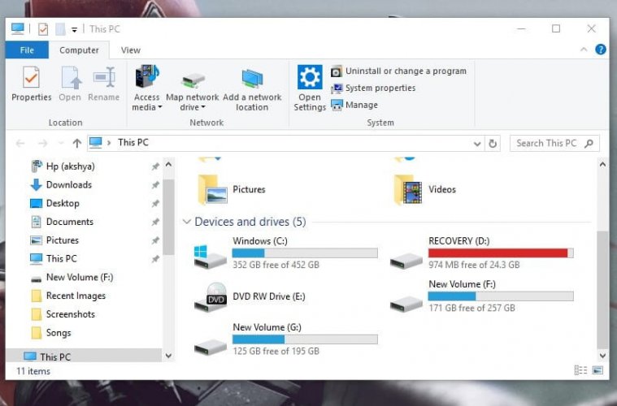Collapse the ribbon with the chevron

584,50
